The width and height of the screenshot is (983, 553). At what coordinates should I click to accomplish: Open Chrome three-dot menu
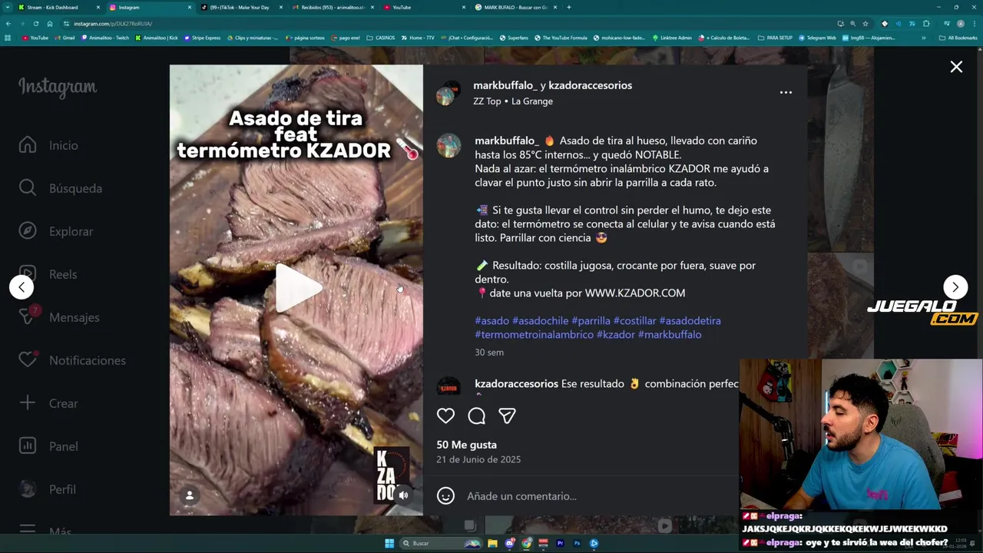[x=975, y=24]
